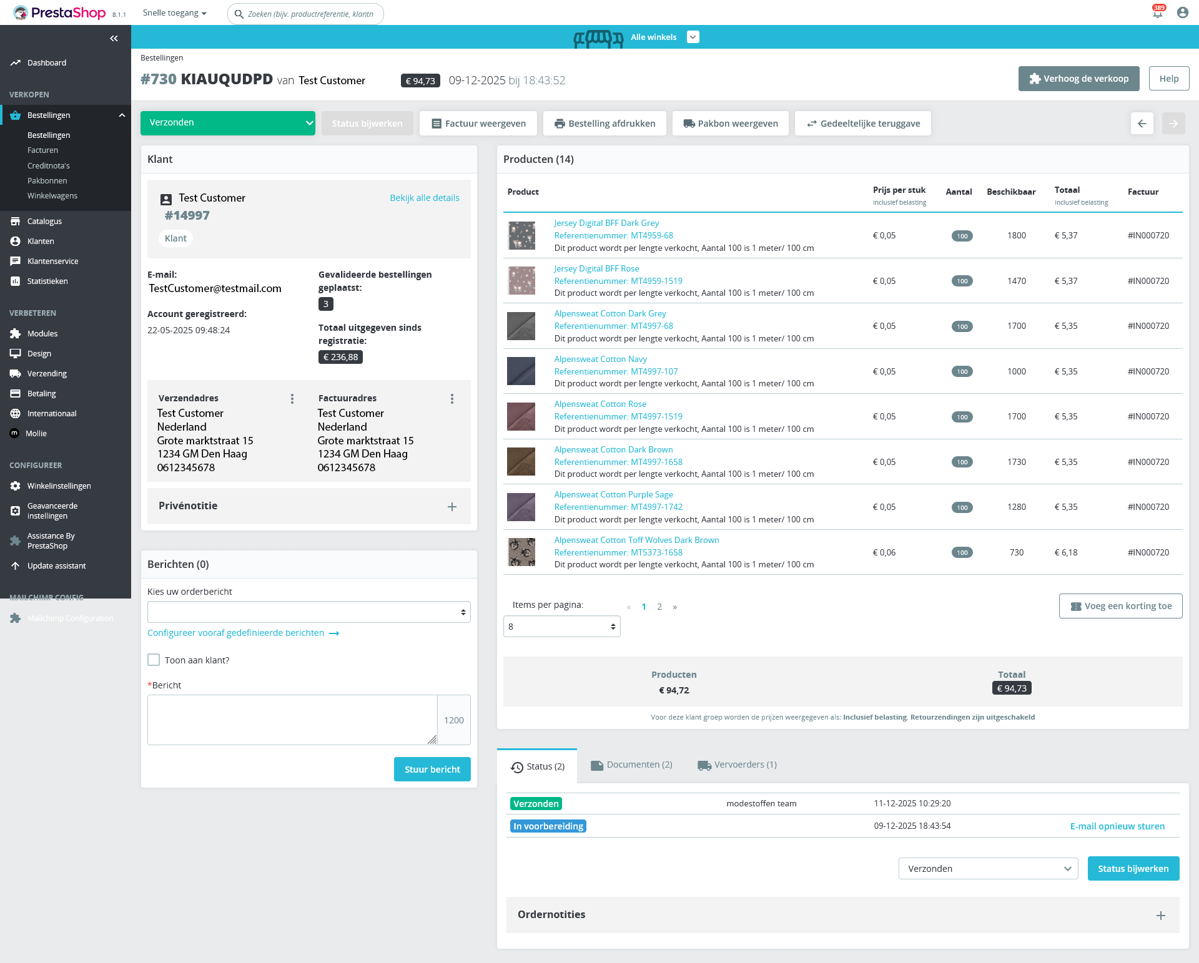Expand the Privénotitie section
This screenshot has width=1199, height=963.
click(x=452, y=507)
